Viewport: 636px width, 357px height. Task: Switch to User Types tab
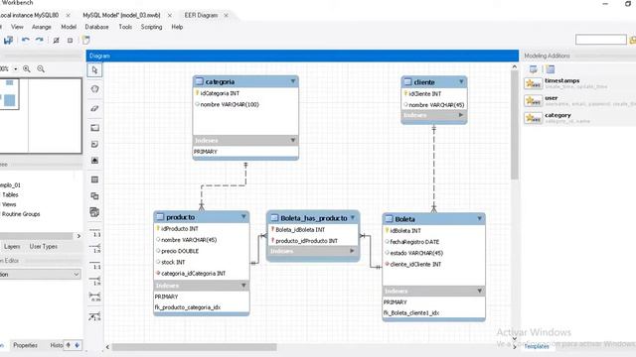[44, 246]
